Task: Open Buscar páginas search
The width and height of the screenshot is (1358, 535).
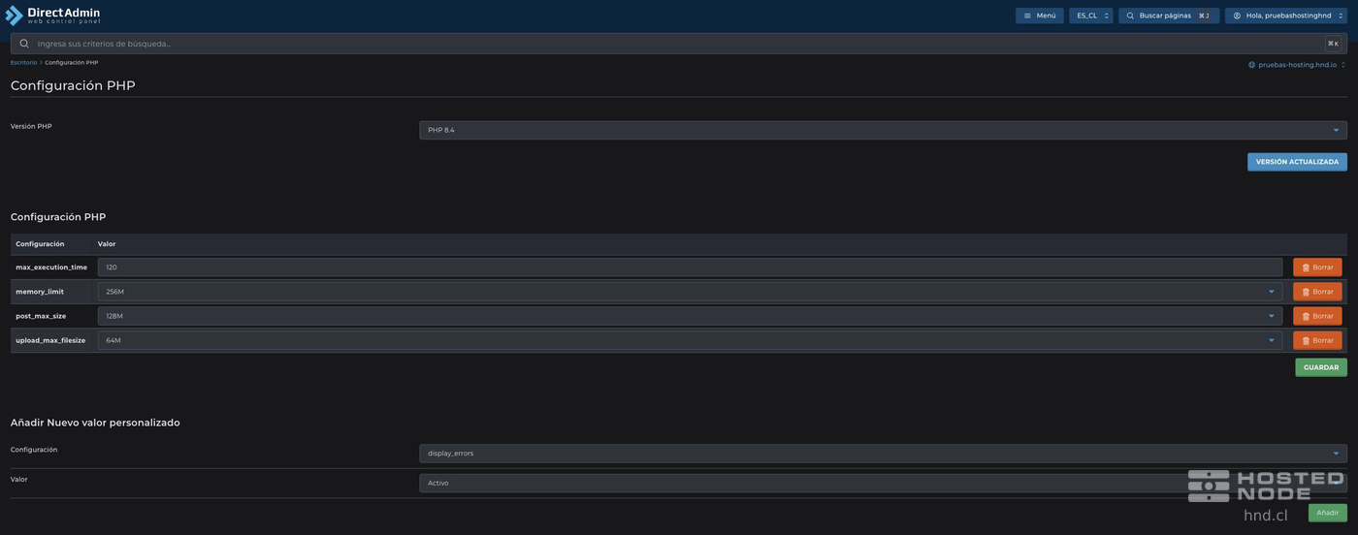Action: tap(1169, 16)
